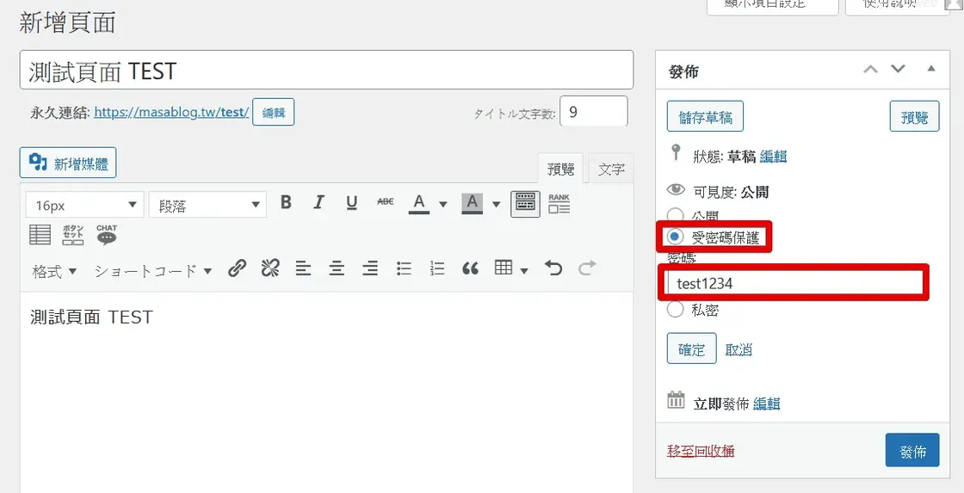The height and width of the screenshot is (493, 964).
Task: Open the table options dropdown arrow
Action: pyautogui.click(x=524, y=270)
